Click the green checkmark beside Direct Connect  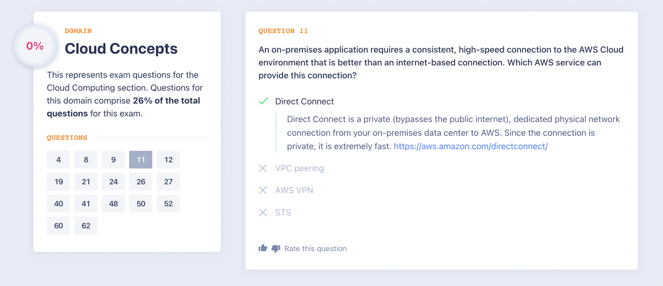click(263, 101)
